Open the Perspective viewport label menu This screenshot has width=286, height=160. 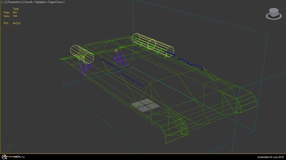[14, 2]
